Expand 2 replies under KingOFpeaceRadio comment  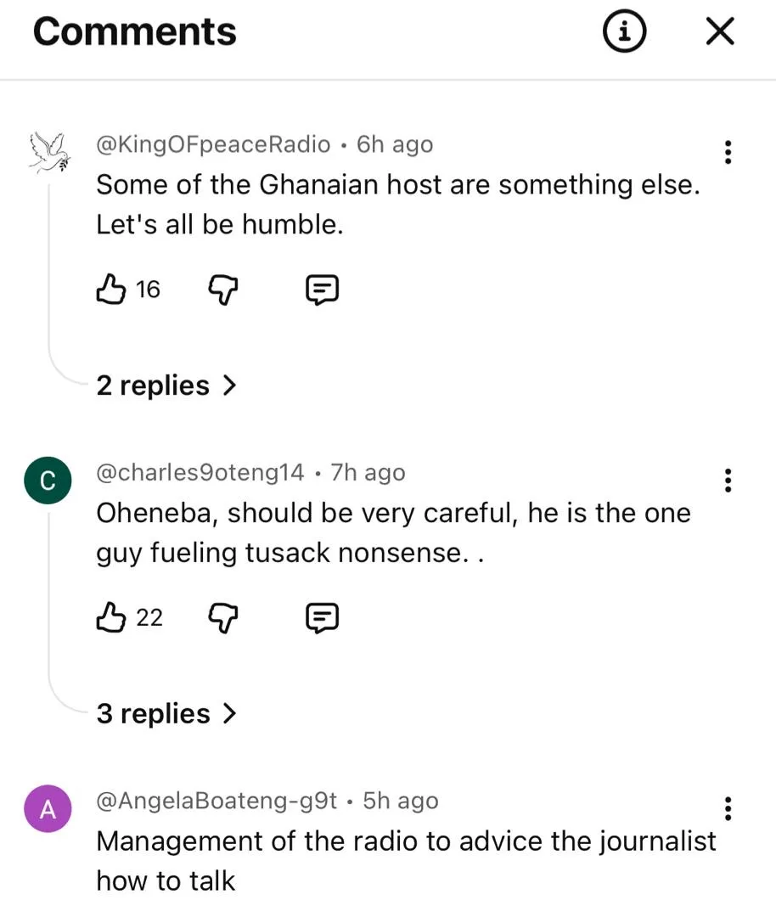click(166, 385)
